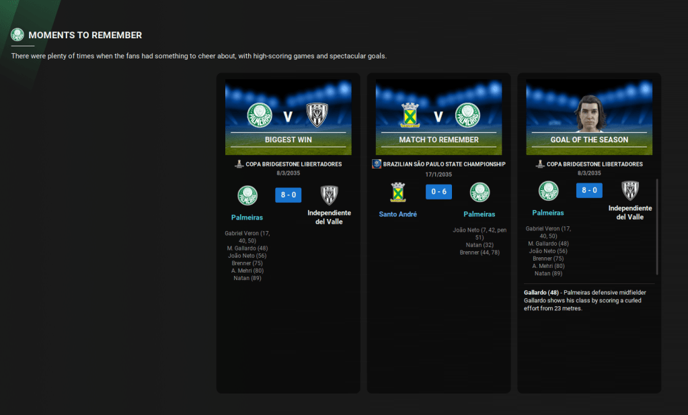Open the Santo André team name link
The width and height of the screenshot is (688, 415).
(x=397, y=214)
